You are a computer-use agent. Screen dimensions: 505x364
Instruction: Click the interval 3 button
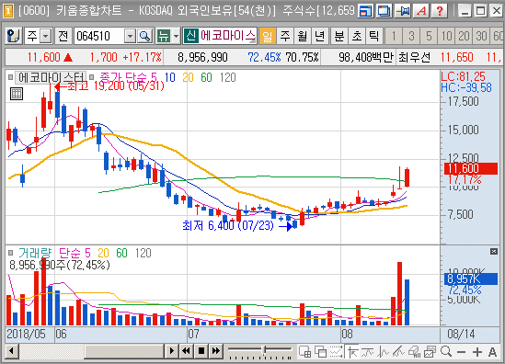411,36
